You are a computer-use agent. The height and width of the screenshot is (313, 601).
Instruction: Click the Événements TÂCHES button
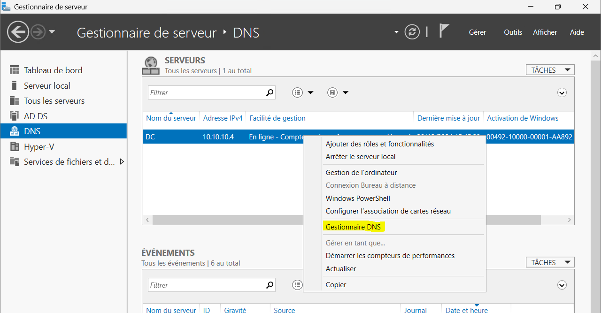(x=550, y=263)
